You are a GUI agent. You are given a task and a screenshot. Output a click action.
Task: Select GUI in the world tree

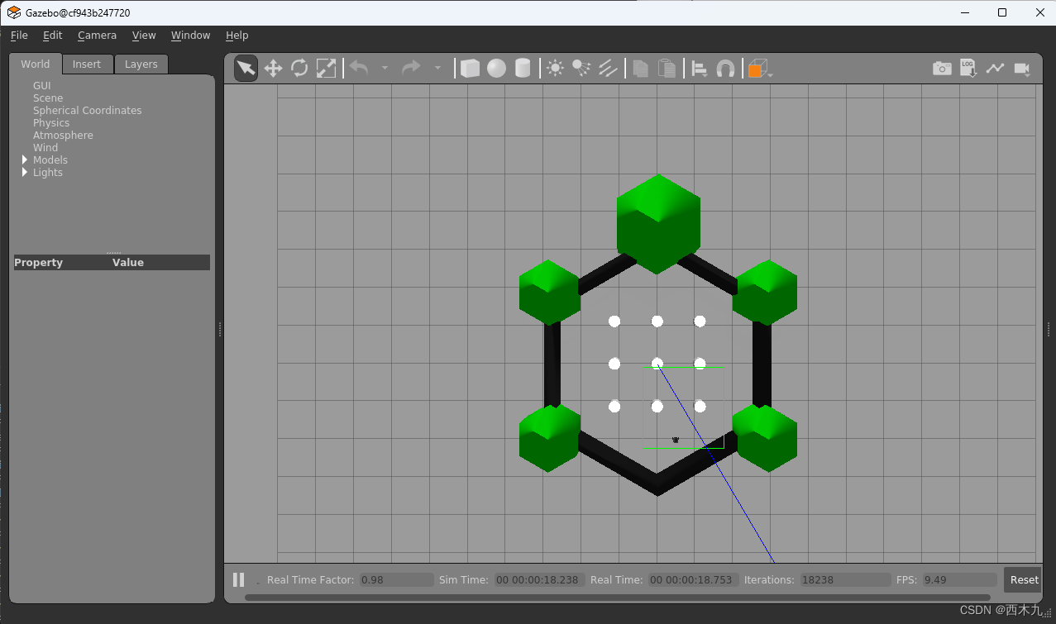(x=42, y=85)
